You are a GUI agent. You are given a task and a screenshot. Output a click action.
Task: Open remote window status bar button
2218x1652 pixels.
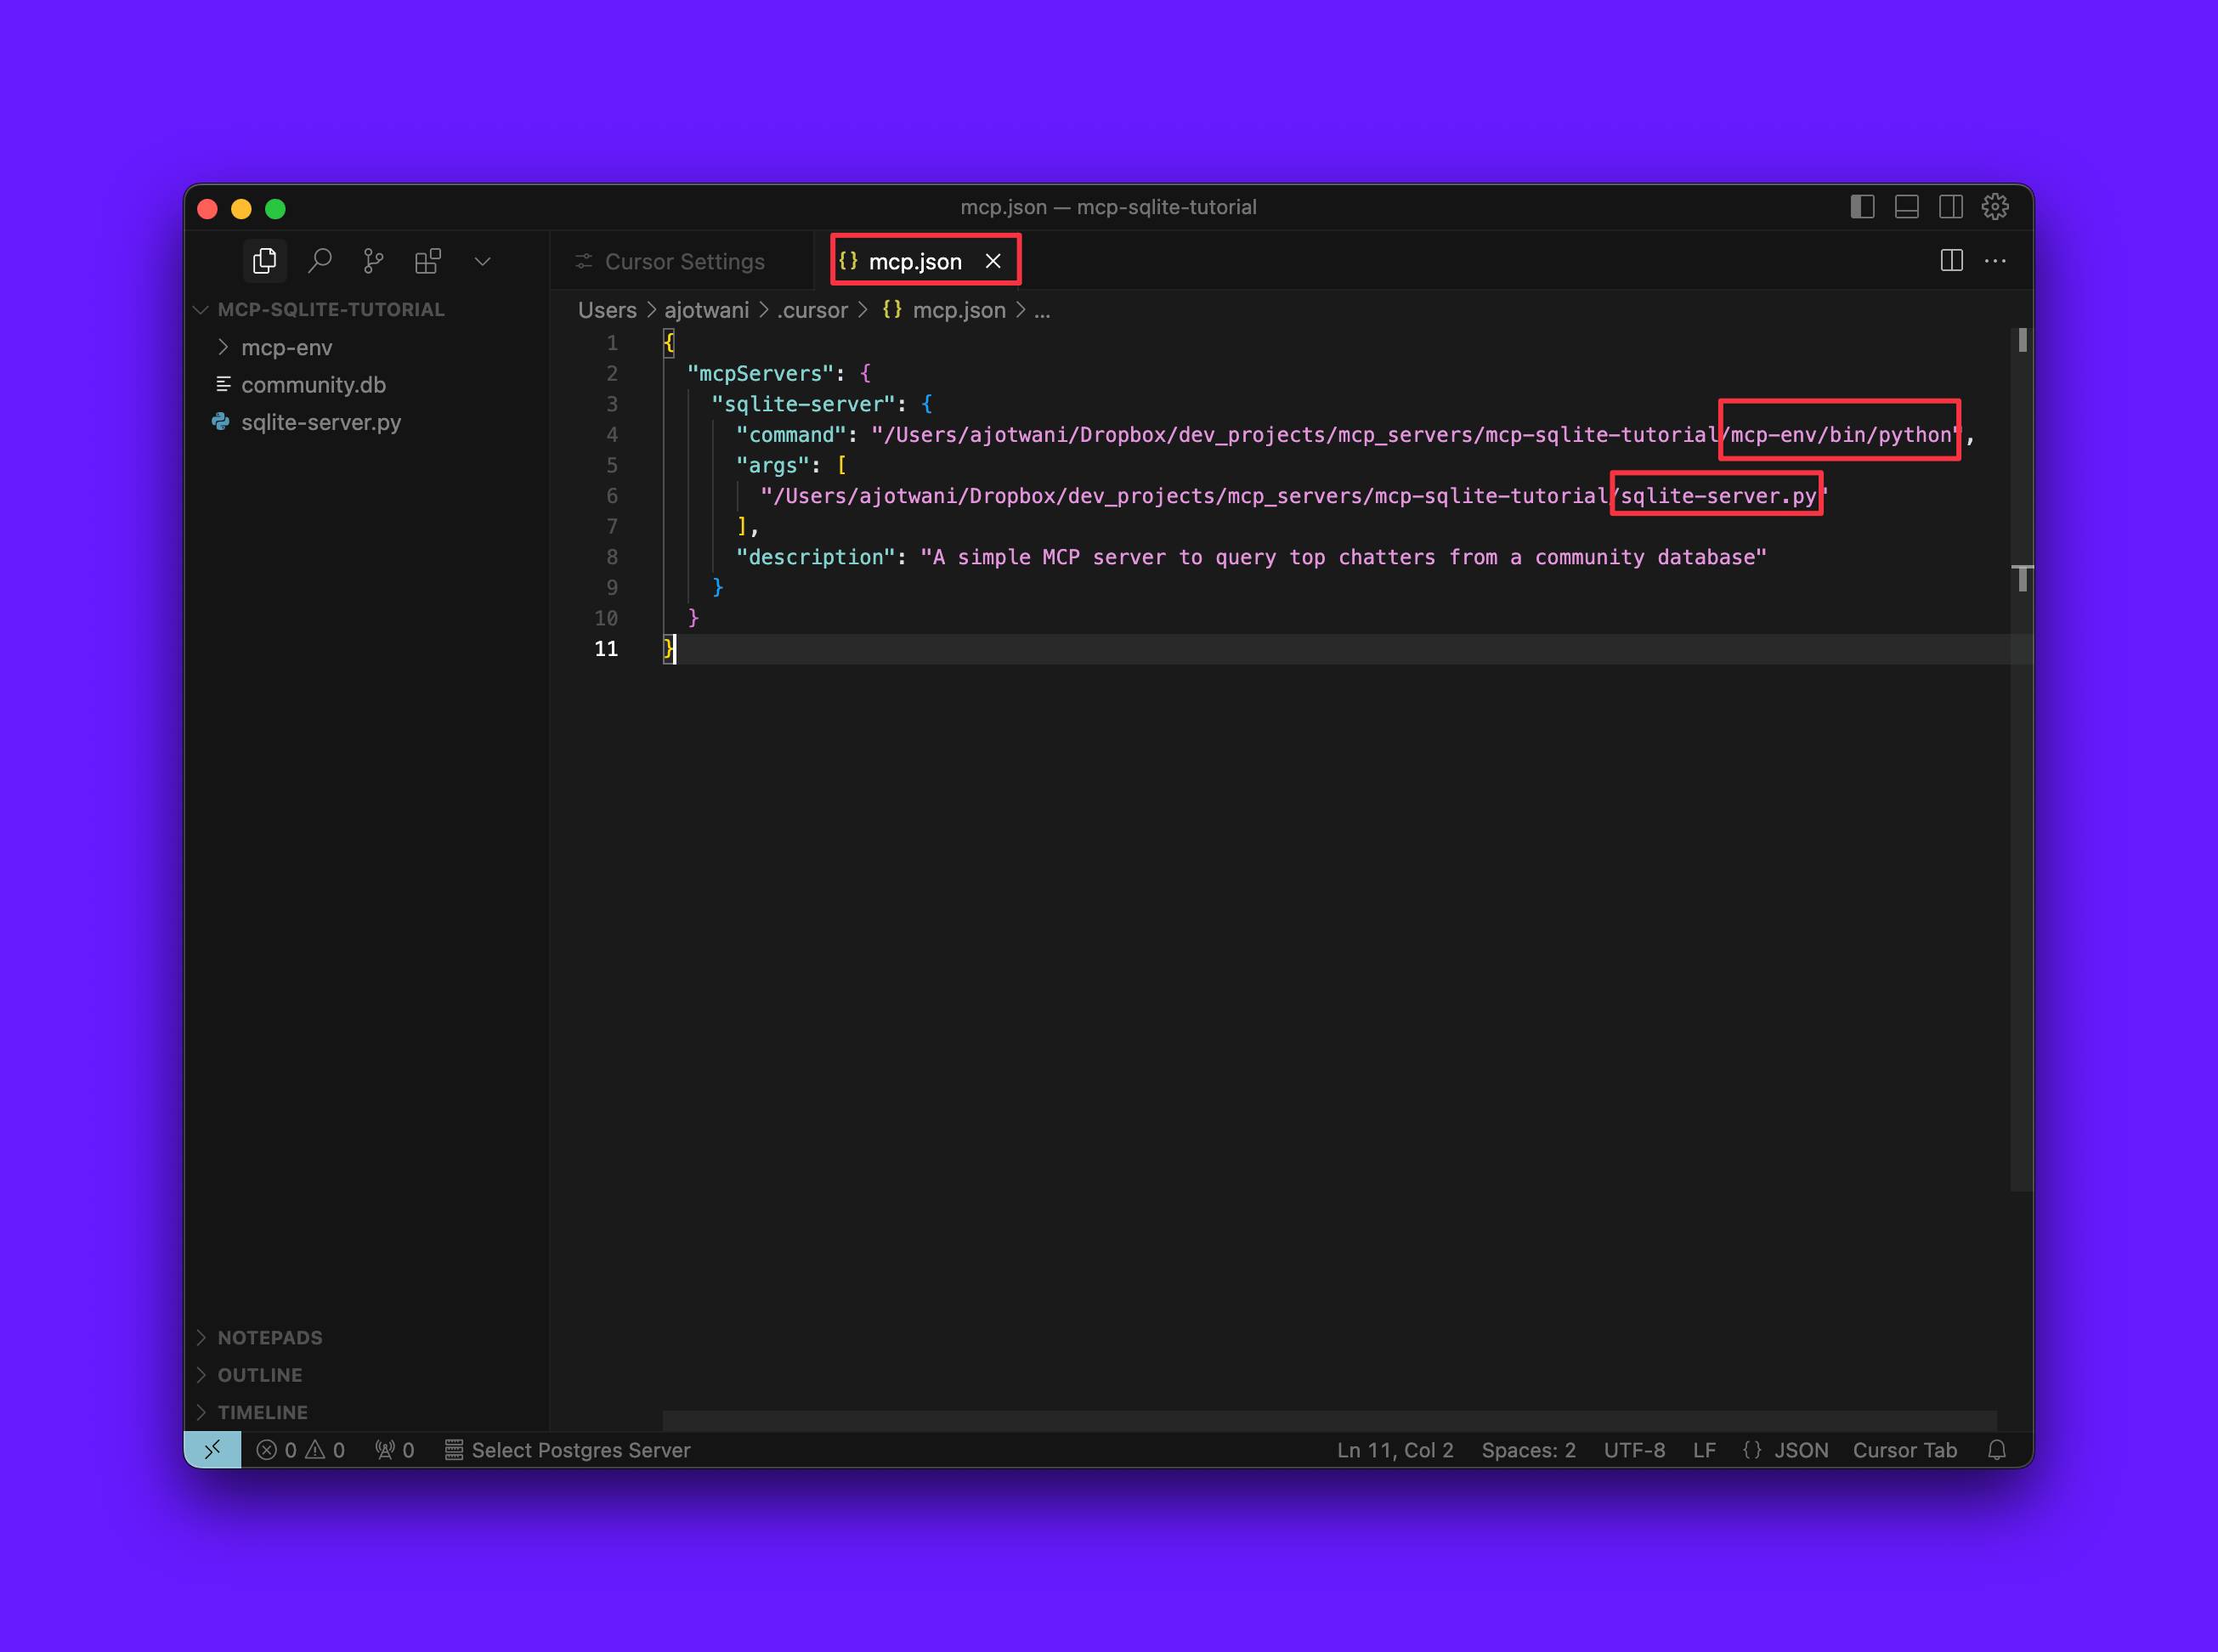tap(212, 1450)
